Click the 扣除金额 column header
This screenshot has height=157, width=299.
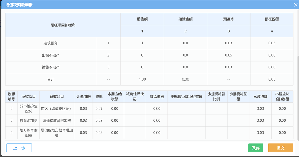point(185,19)
